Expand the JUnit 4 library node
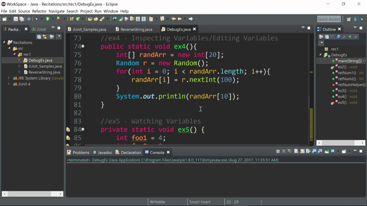Image resolution: width=367 pixels, height=206 pixels. (9, 84)
